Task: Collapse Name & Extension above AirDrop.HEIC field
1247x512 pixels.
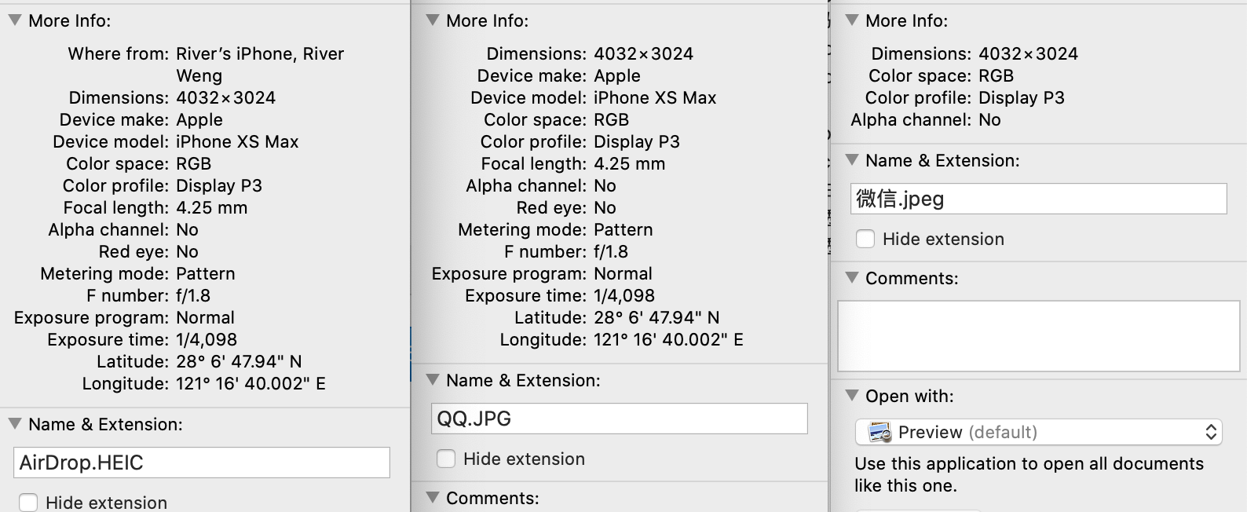Action: click(x=15, y=424)
